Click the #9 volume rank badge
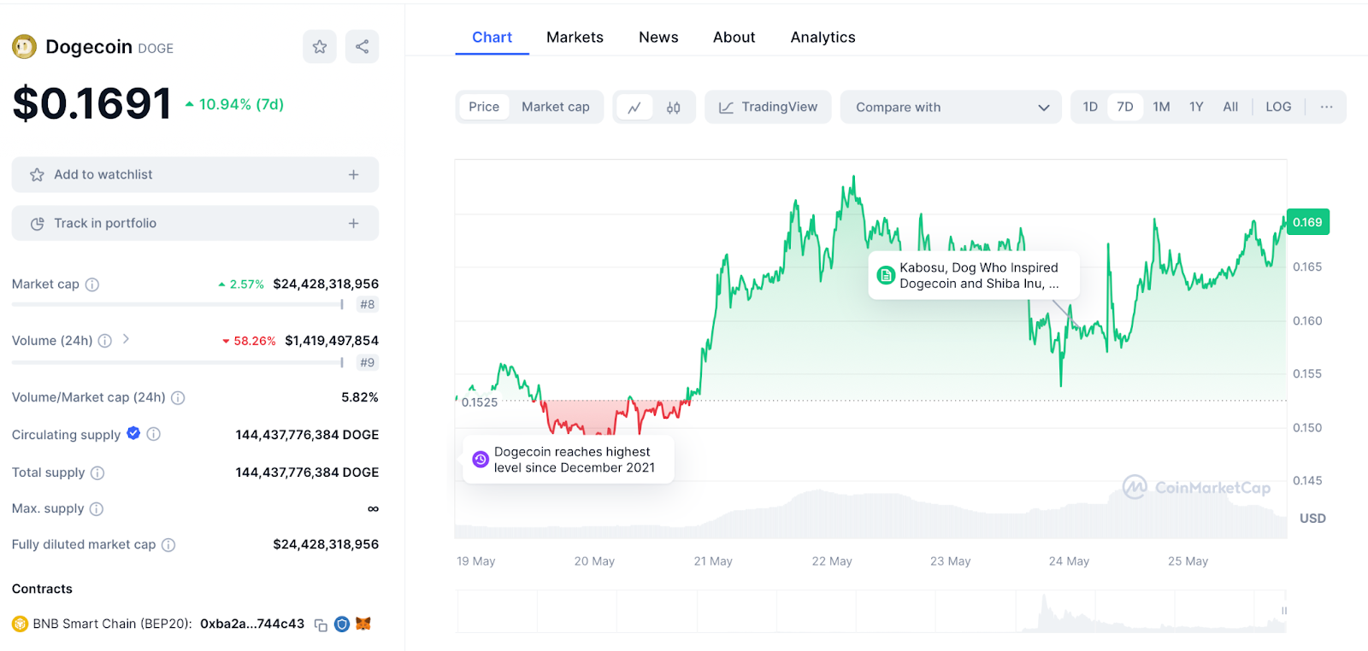Image resolution: width=1368 pixels, height=651 pixels. (368, 362)
